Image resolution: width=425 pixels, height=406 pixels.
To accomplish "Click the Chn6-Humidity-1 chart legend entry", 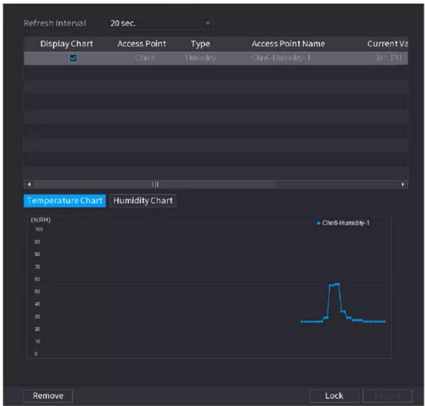I will 343,223.
